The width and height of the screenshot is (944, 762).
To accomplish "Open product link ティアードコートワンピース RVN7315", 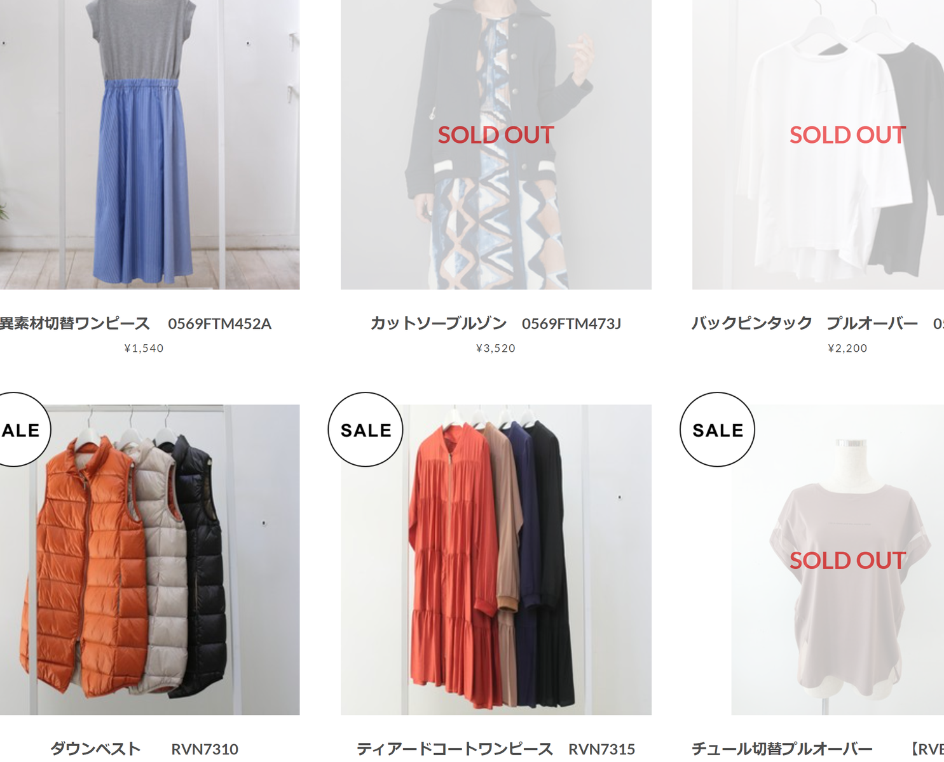I will [496, 749].
